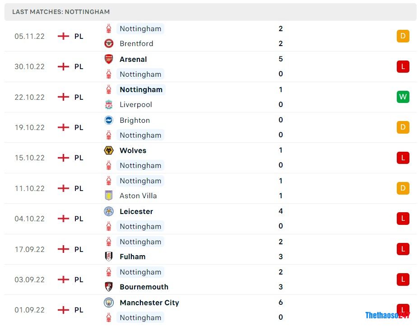Click the red L badge for the Arsenal match

coord(403,66)
